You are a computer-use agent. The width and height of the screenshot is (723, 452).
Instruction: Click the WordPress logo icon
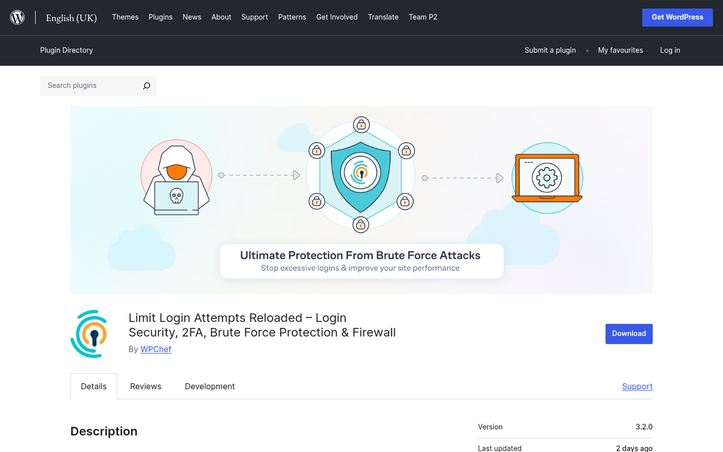coord(17,17)
